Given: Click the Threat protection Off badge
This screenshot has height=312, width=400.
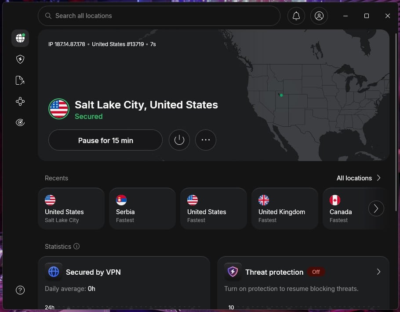Looking at the screenshot, I should [316, 272].
